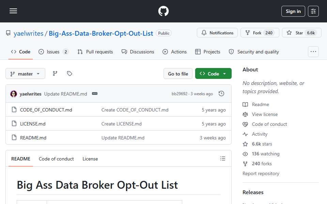
Task: Click the 3 weeks ago timestamp for README.md
Action: click(x=213, y=138)
